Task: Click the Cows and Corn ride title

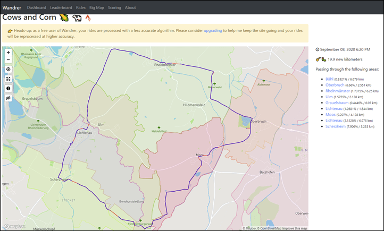Action: point(29,18)
